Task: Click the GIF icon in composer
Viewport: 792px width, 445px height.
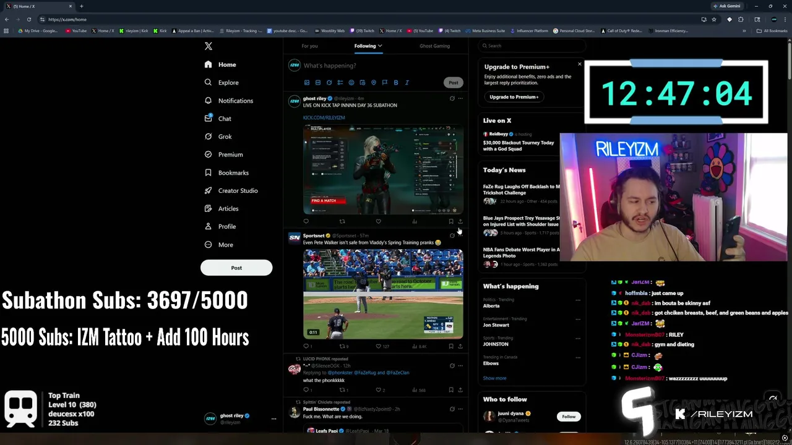Action: pyautogui.click(x=318, y=82)
